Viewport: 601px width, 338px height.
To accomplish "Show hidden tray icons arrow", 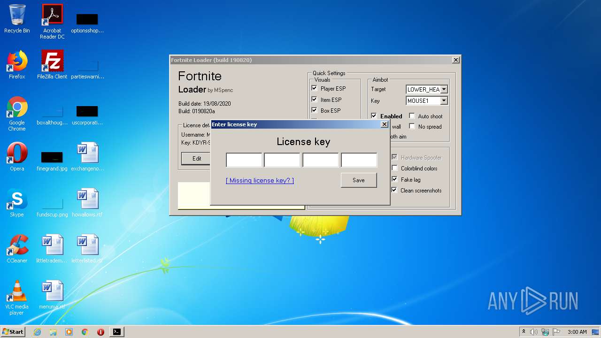I will coord(524,332).
